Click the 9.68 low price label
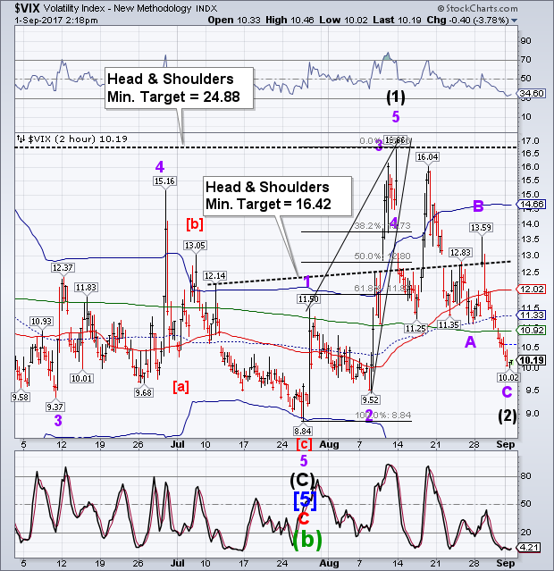This screenshot has height=571, width=554. click(x=144, y=393)
